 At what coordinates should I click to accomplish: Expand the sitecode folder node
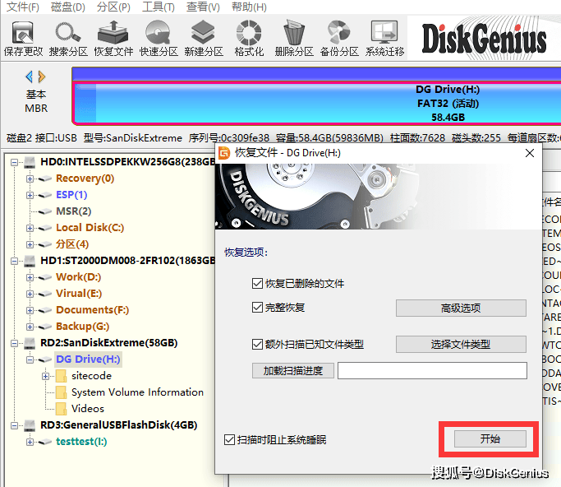click(x=46, y=376)
